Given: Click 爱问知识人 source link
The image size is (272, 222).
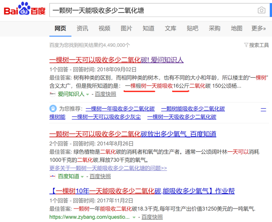Looking at the screenshot, I should pyautogui.click(x=71, y=94).
